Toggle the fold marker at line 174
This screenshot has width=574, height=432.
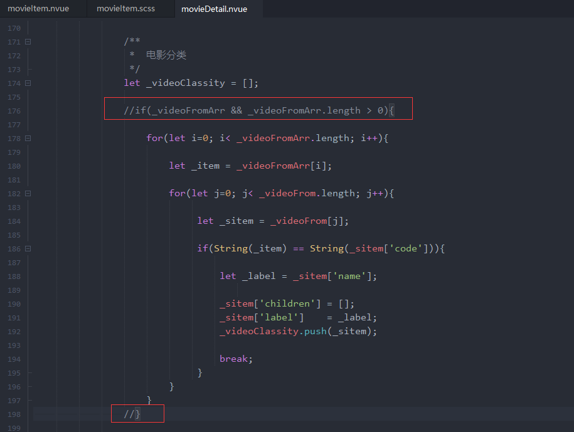point(28,83)
